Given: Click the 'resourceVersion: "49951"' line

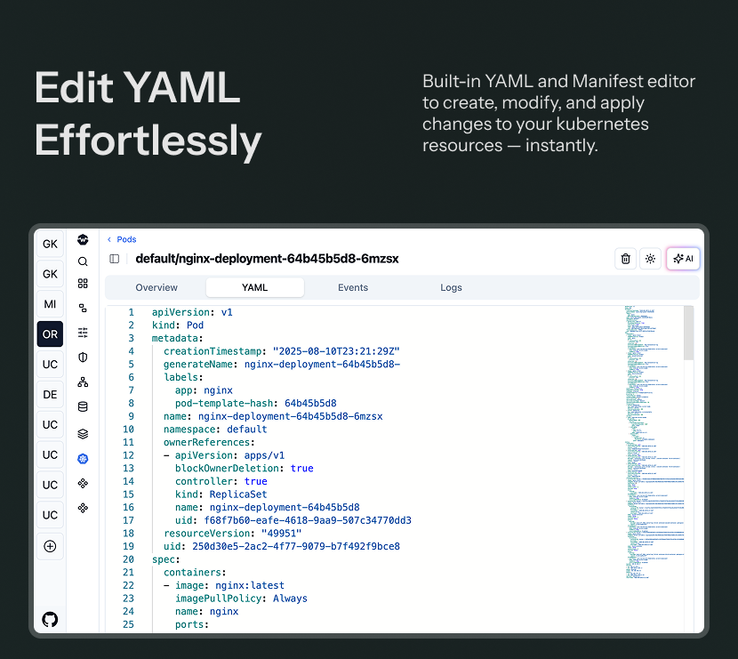Looking at the screenshot, I should [x=232, y=534].
